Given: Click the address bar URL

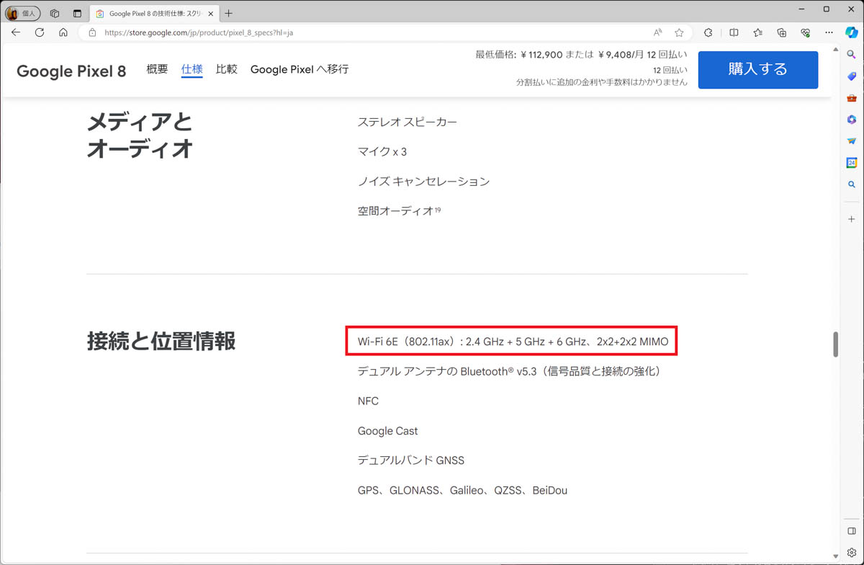Looking at the screenshot, I should tap(199, 32).
